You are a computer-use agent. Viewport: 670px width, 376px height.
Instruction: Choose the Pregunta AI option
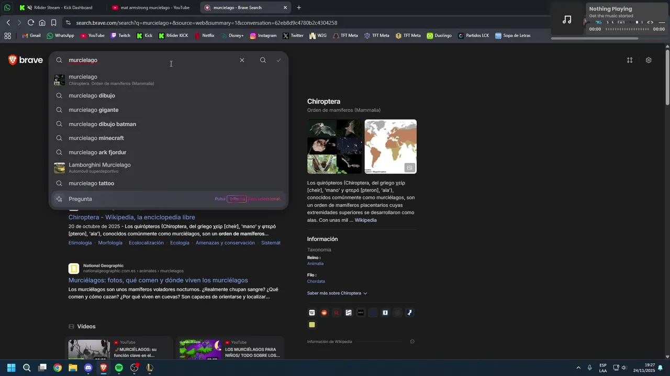click(x=169, y=199)
